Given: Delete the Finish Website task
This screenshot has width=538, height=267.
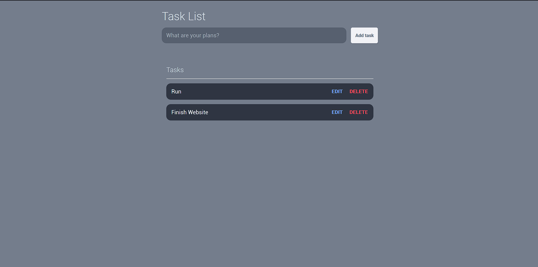Looking at the screenshot, I should (358, 112).
